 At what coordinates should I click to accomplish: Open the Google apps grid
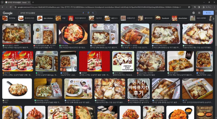point(199,13)
